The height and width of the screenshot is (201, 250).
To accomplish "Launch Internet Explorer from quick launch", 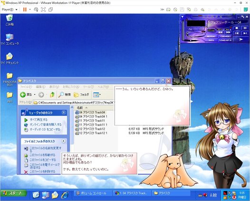I will pyautogui.click(x=65, y=195).
